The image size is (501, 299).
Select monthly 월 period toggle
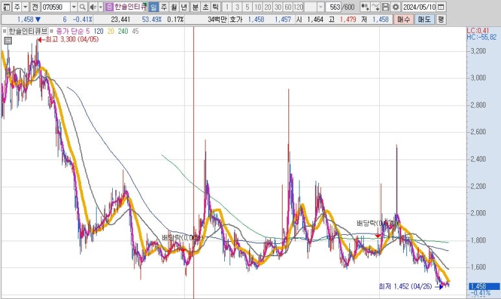174,6
